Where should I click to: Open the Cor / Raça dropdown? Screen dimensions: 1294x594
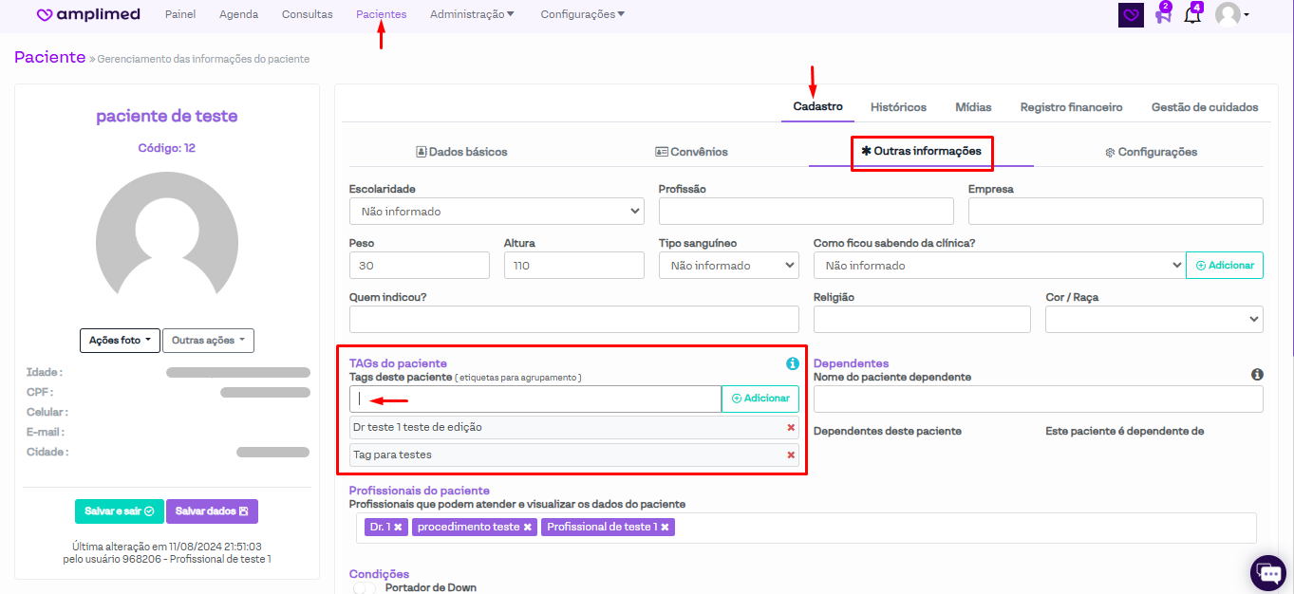coord(1153,320)
